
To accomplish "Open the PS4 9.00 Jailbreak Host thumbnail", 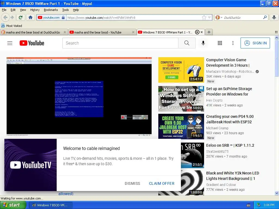I will tap(181, 126).
